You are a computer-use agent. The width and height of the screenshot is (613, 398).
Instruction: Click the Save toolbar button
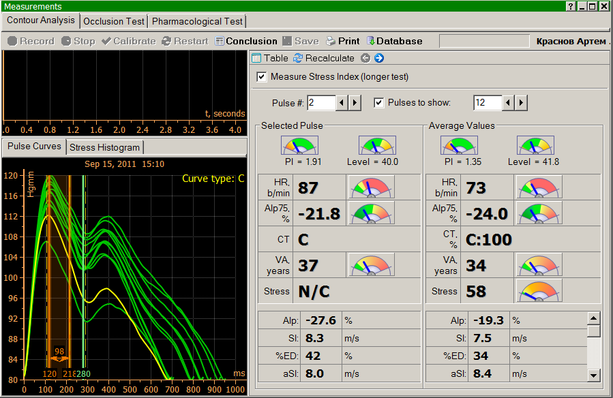tap(301, 41)
